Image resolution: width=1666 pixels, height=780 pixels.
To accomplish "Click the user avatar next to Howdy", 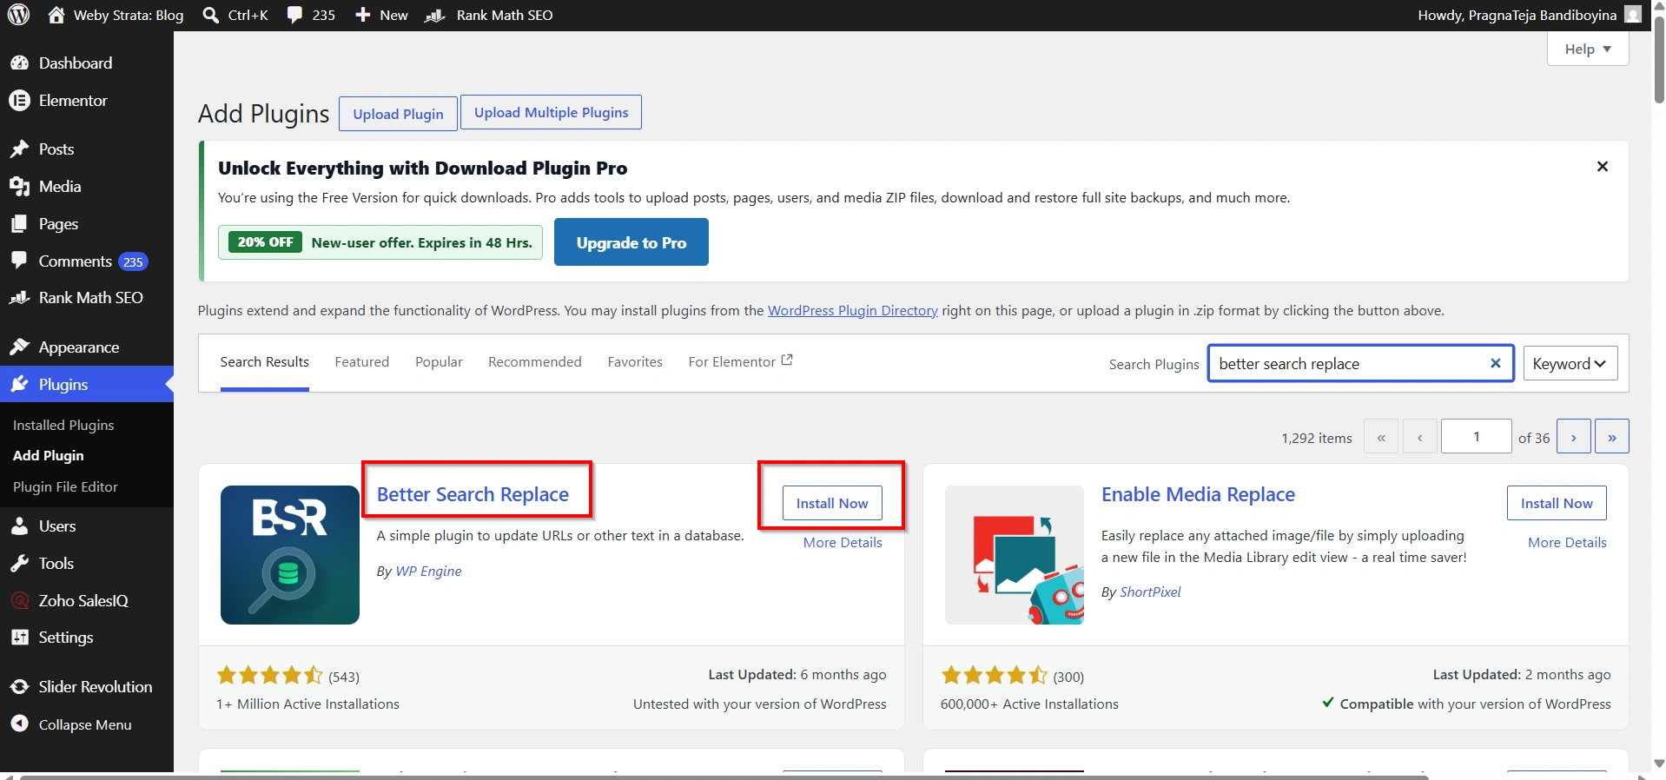I will point(1633,15).
